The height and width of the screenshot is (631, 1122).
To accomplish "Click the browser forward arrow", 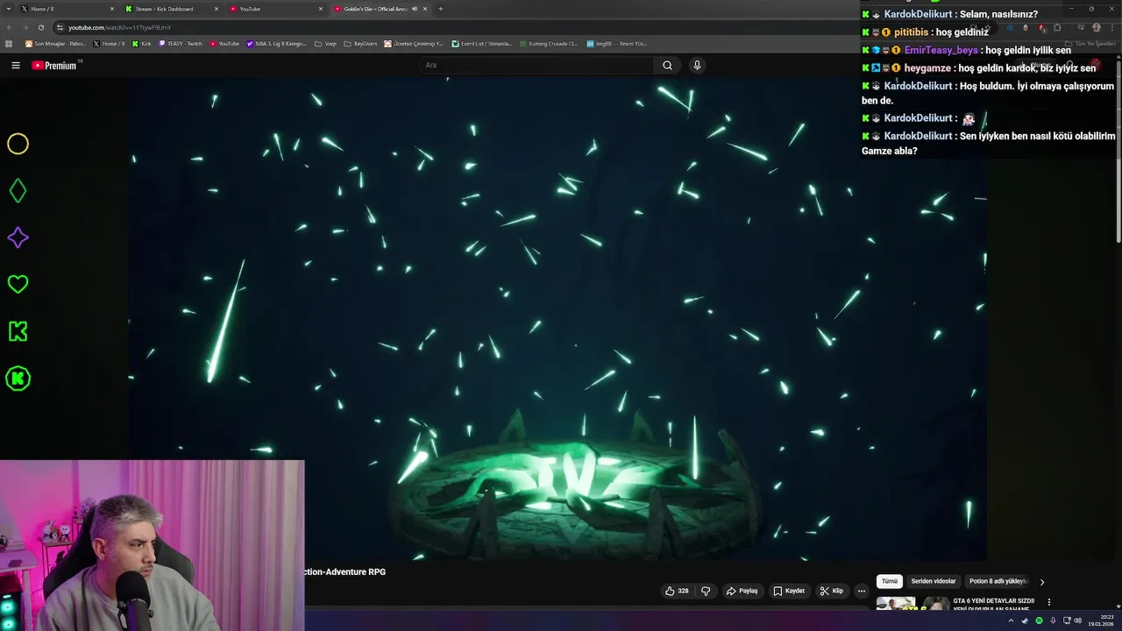I will [x=26, y=27].
